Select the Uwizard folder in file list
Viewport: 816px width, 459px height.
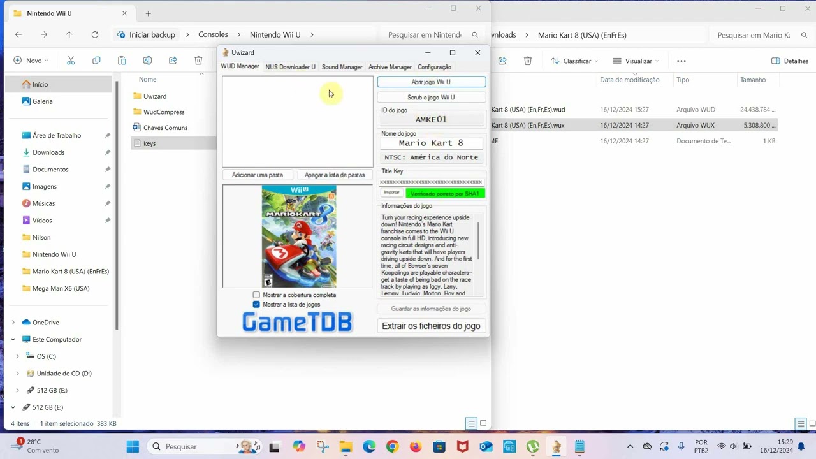pos(155,96)
